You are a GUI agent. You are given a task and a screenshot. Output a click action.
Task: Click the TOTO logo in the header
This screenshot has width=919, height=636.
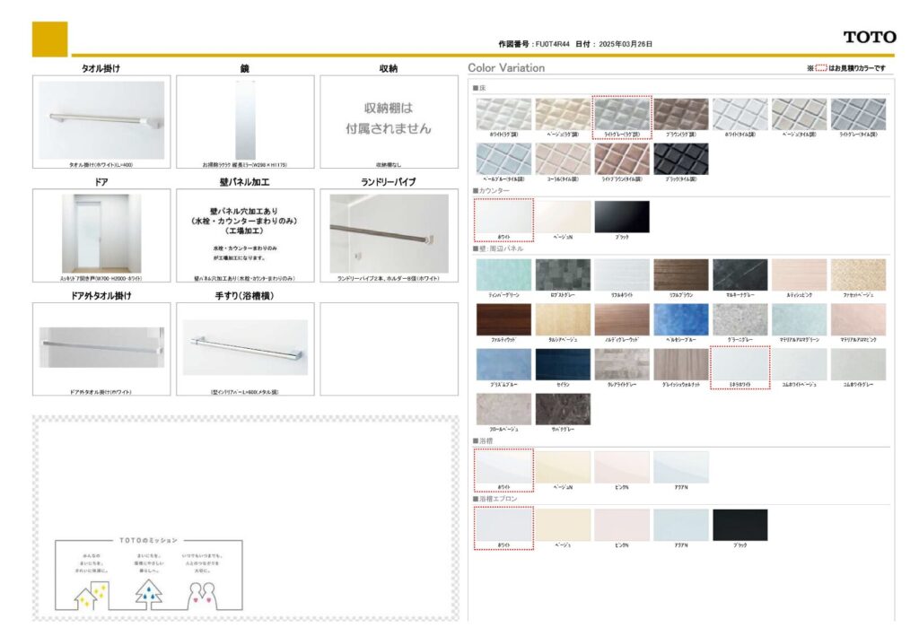pos(869,37)
